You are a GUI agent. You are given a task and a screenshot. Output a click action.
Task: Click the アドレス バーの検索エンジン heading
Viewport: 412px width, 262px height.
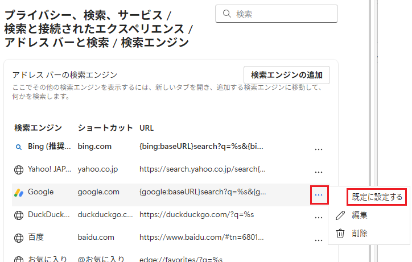pos(65,75)
